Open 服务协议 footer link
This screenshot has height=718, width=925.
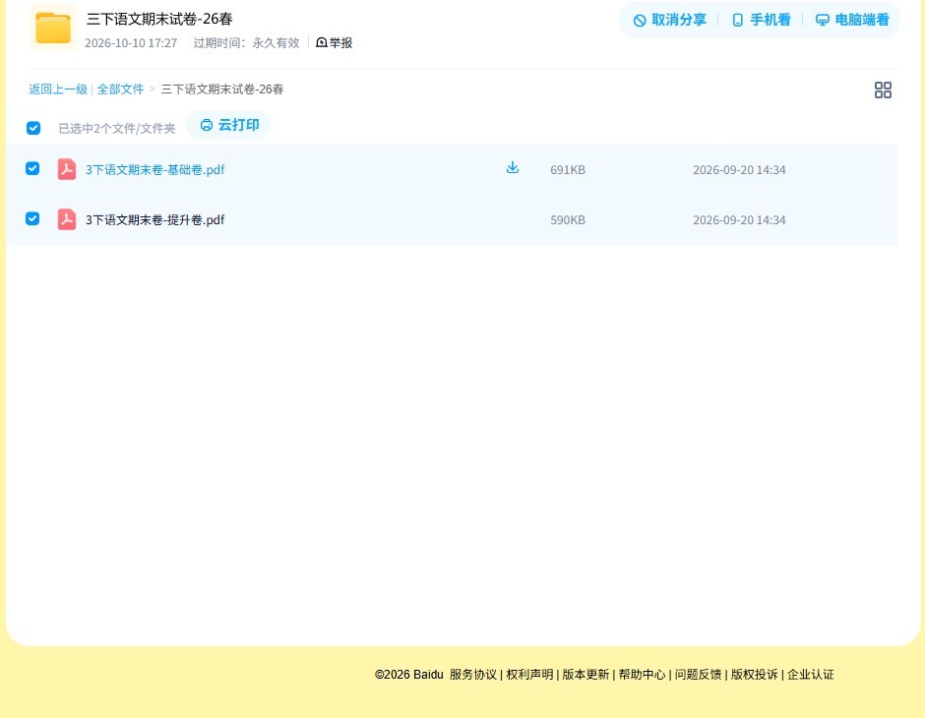point(473,675)
